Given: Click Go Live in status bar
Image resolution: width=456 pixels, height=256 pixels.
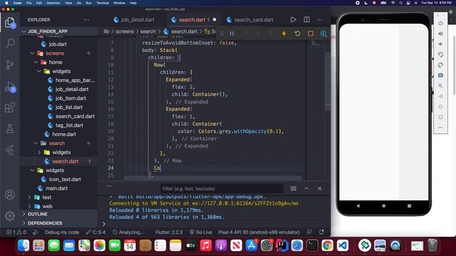Looking at the screenshot, I should 201,233.
